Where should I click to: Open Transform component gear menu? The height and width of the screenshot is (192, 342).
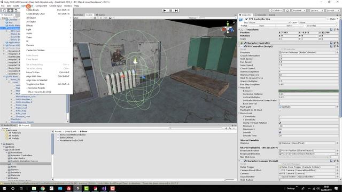click(x=338, y=29)
